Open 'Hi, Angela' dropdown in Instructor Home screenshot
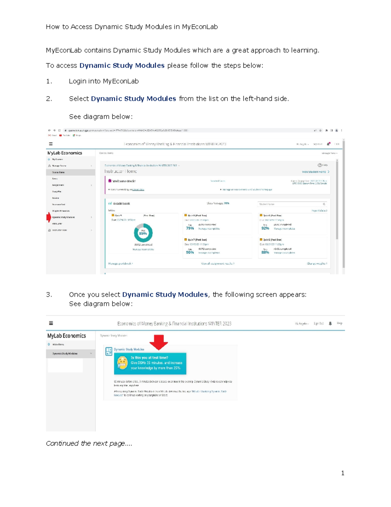Image resolution: width=391 pixels, height=507 pixels. (x=303, y=144)
